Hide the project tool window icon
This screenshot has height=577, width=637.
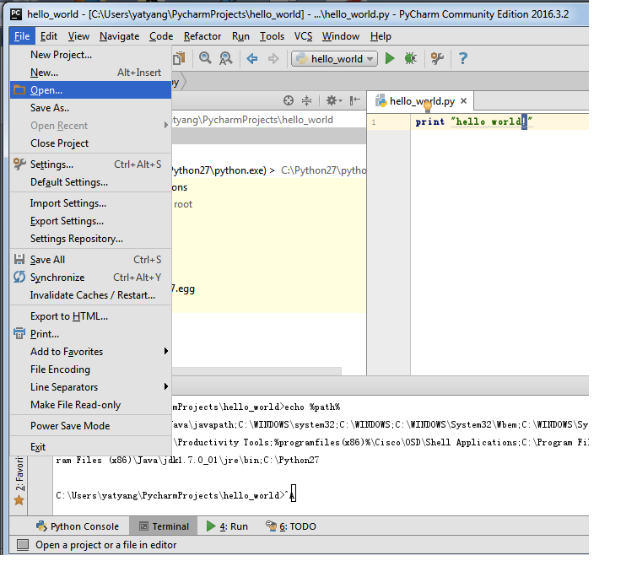(355, 100)
